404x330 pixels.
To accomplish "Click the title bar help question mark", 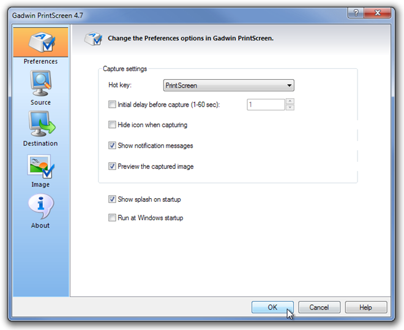I will pyautogui.click(x=356, y=13).
